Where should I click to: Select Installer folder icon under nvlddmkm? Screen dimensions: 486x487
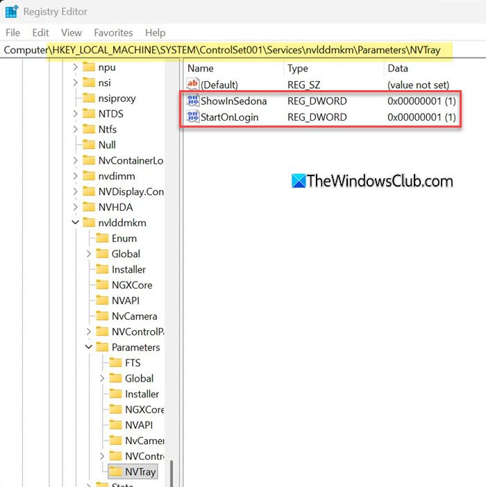pyautogui.click(x=102, y=269)
